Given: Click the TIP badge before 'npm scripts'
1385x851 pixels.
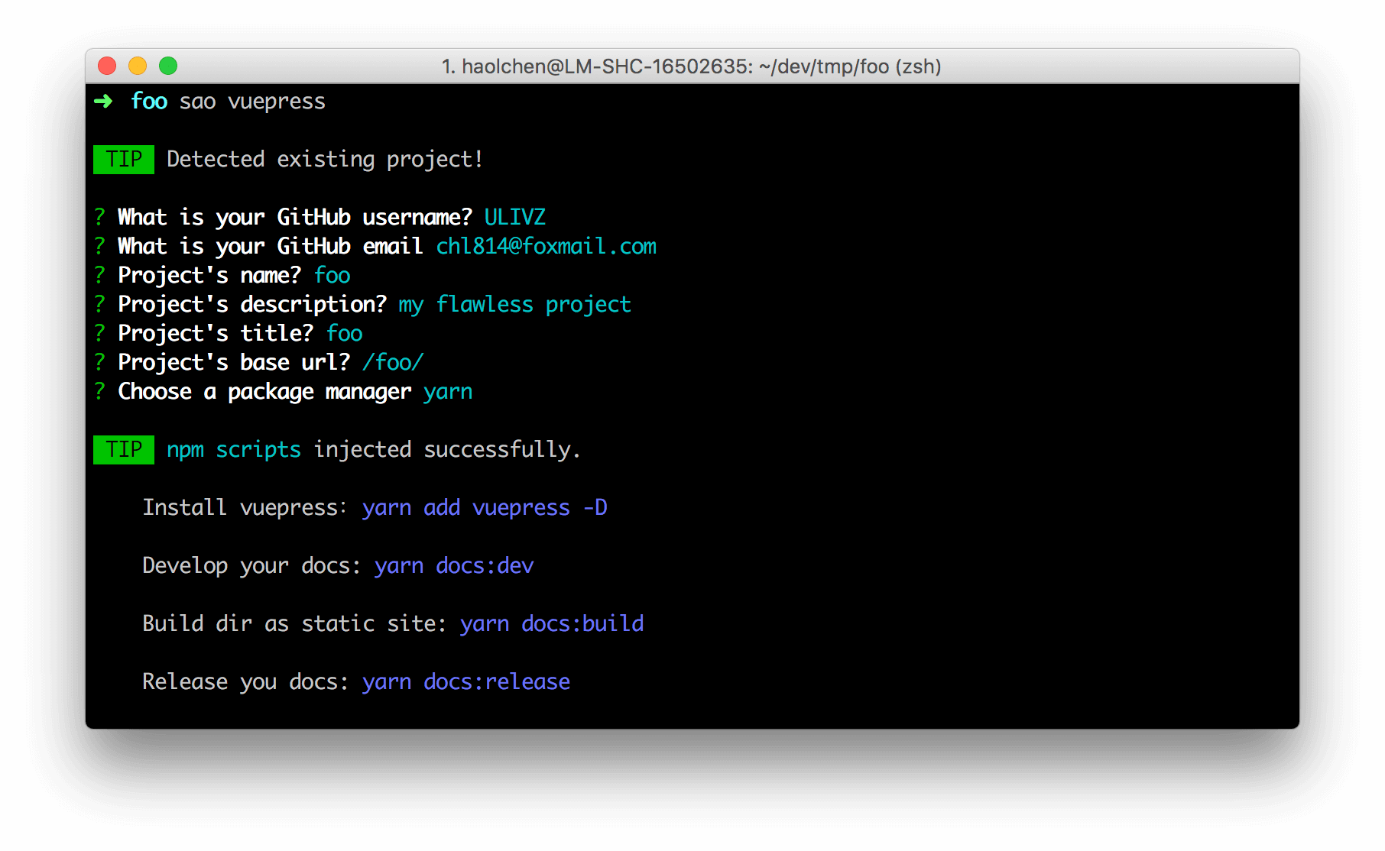Looking at the screenshot, I should 124,449.
